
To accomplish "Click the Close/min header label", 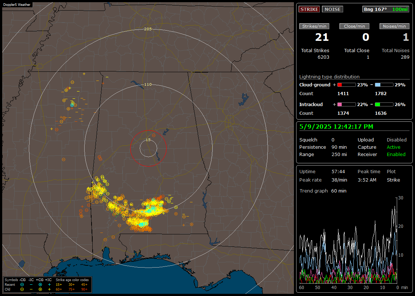I will coord(354,26).
